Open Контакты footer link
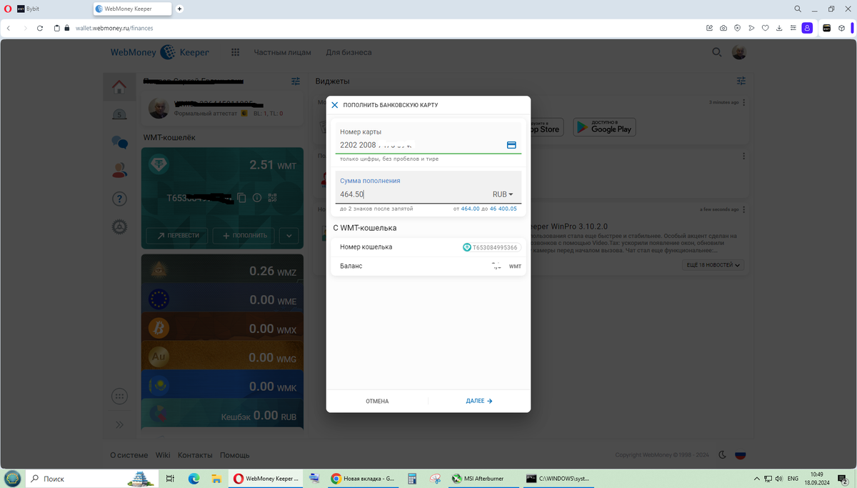 (195, 455)
